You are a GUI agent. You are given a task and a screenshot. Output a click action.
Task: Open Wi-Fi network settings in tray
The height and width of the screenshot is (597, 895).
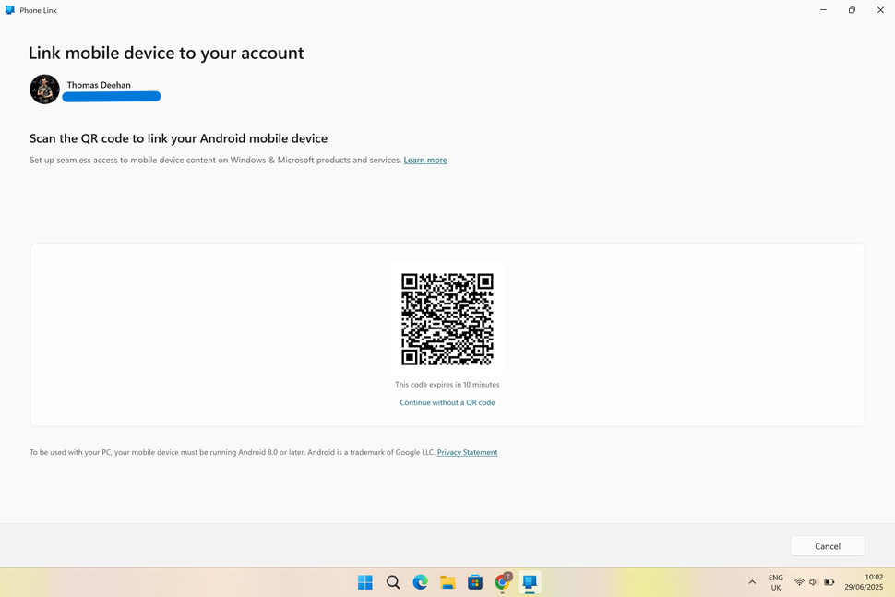[799, 582]
